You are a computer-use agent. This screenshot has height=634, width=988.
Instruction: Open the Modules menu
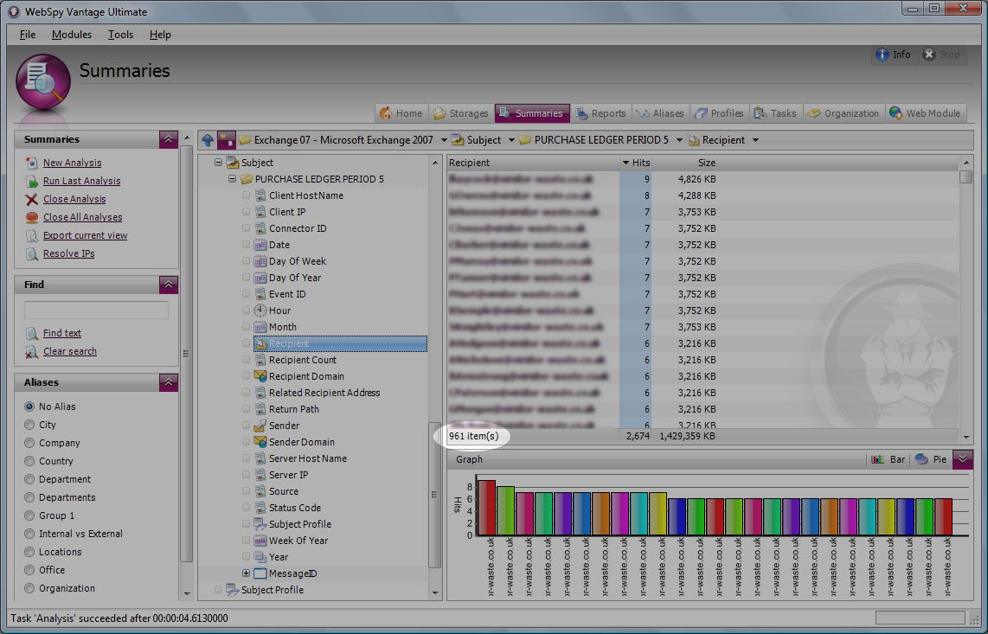[72, 35]
